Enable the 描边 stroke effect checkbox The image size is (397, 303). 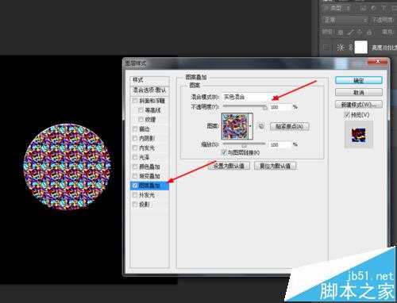135,128
